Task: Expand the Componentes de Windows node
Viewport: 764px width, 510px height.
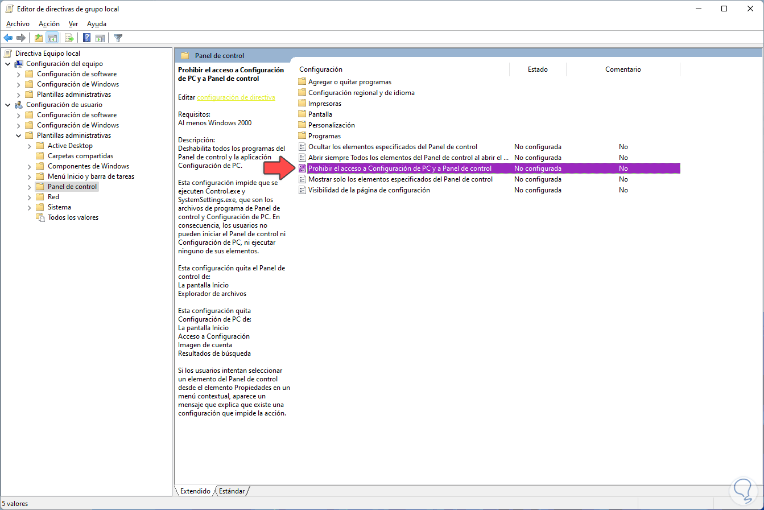Action: pyautogui.click(x=30, y=166)
